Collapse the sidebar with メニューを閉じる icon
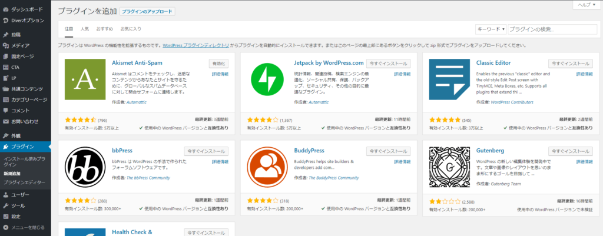This screenshot has height=236, width=603. click(x=5, y=228)
